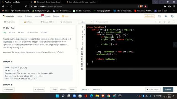The image size is (177, 99).
Task: Fold code at line 4 arrow
Action: pos(84,35)
